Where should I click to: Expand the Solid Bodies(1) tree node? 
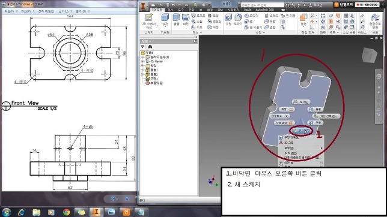coord(142,57)
